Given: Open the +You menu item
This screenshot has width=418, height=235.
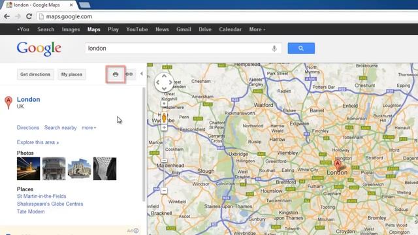Looking at the screenshot, I should coord(24,29).
